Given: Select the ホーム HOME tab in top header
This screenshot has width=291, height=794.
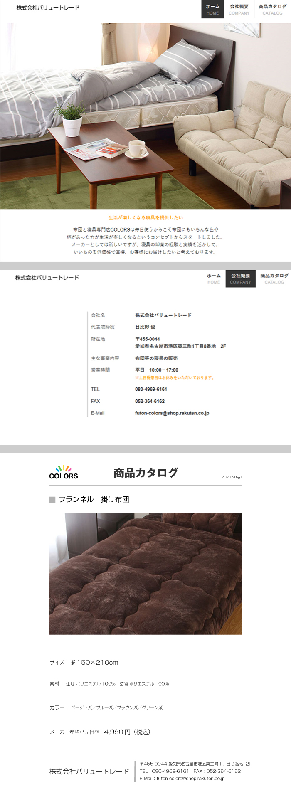Looking at the screenshot, I should 212,10.
